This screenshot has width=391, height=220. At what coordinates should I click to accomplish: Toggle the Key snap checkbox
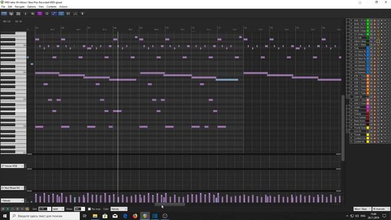click(89, 209)
